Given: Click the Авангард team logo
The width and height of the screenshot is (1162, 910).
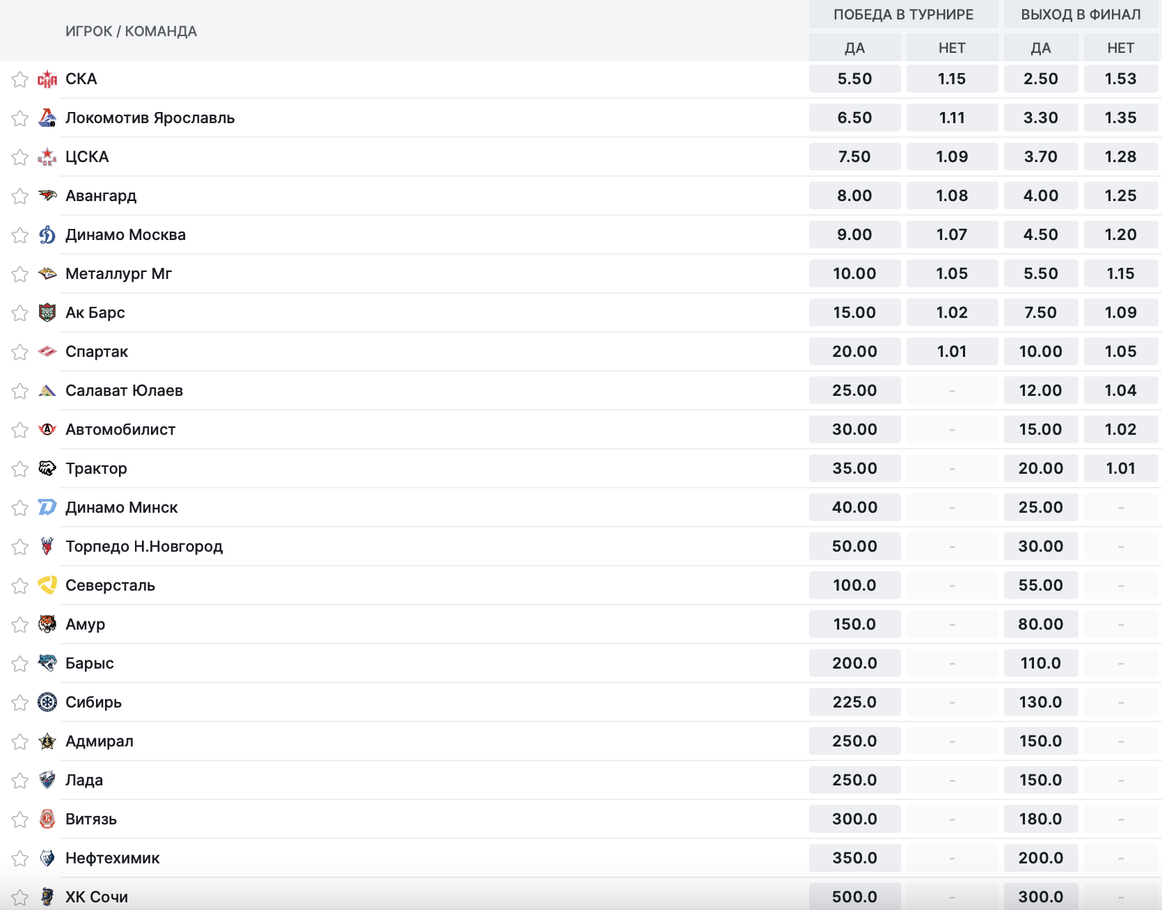Looking at the screenshot, I should click(47, 196).
